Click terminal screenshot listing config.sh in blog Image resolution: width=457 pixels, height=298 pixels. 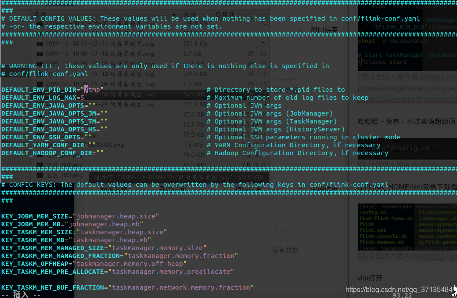[x=407, y=227]
